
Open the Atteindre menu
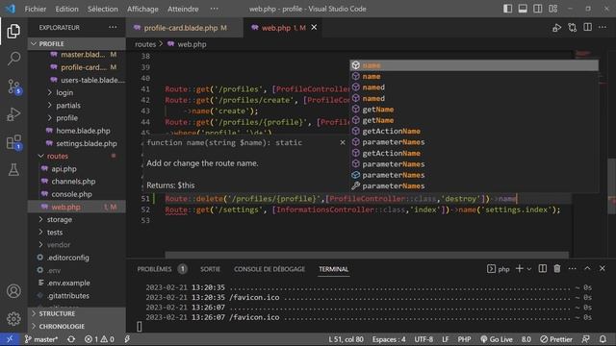coord(183,9)
